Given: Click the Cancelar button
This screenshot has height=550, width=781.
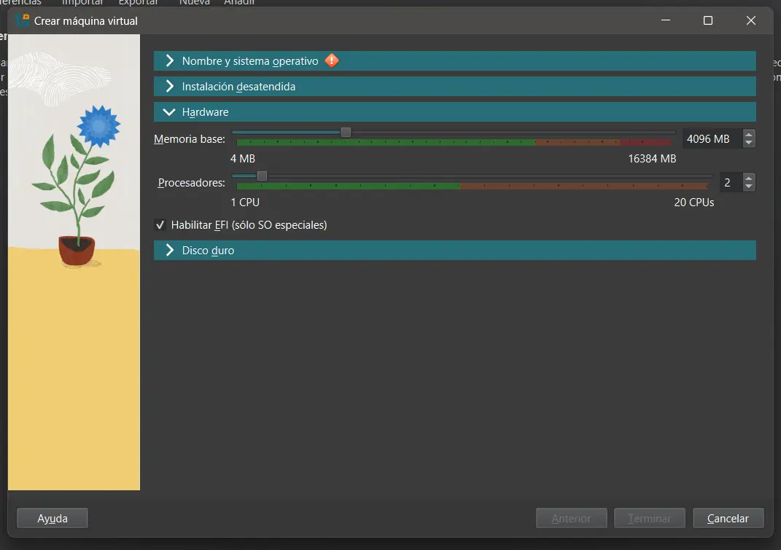Looking at the screenshot, I should click(728, 518).
